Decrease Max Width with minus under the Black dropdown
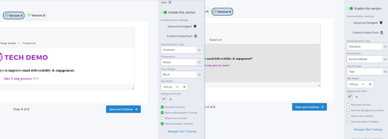This screenshot has height=139, width=388. 177,87
